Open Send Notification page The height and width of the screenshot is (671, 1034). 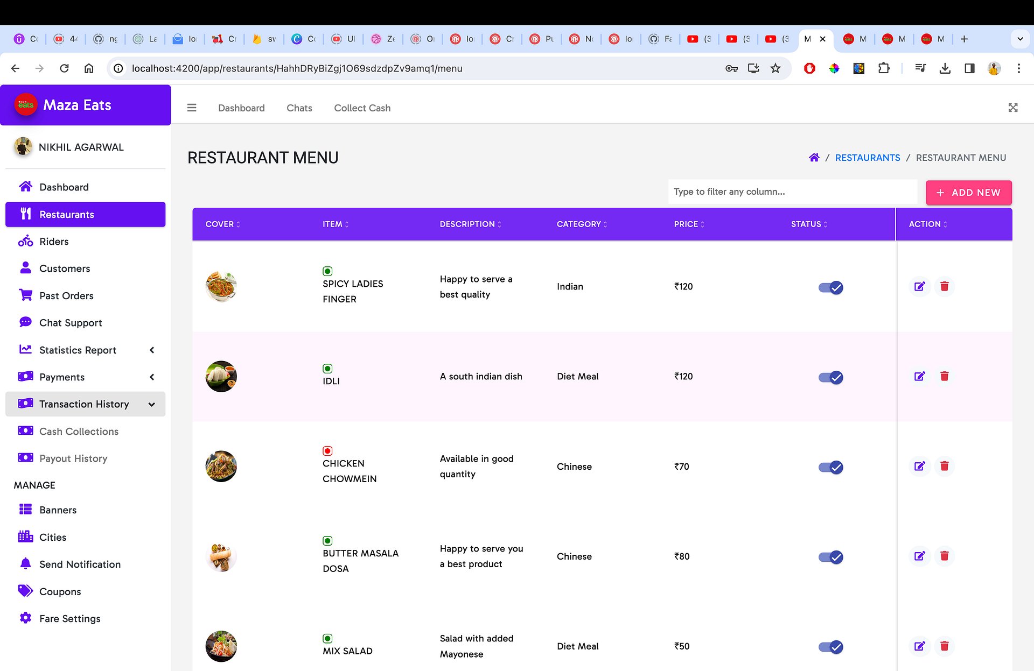[85, 564]
